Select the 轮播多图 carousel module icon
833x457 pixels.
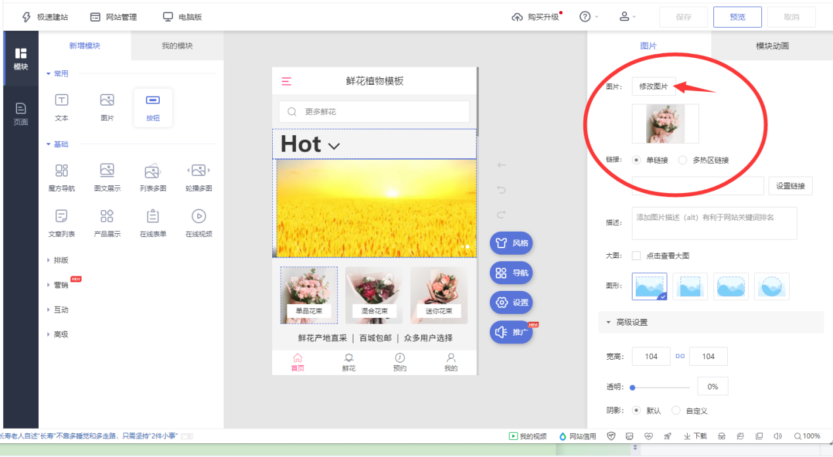click(199, 174)
